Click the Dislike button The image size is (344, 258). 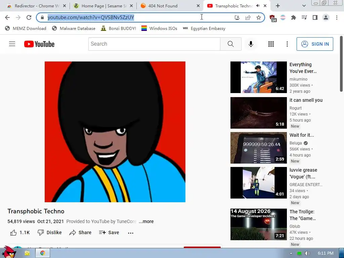point(50,232)
